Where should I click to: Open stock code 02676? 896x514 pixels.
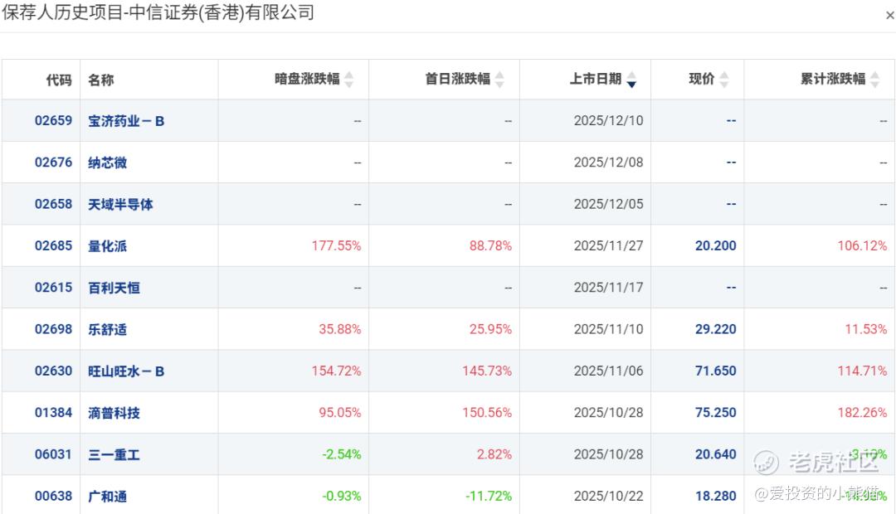click(x=53, y=162)
